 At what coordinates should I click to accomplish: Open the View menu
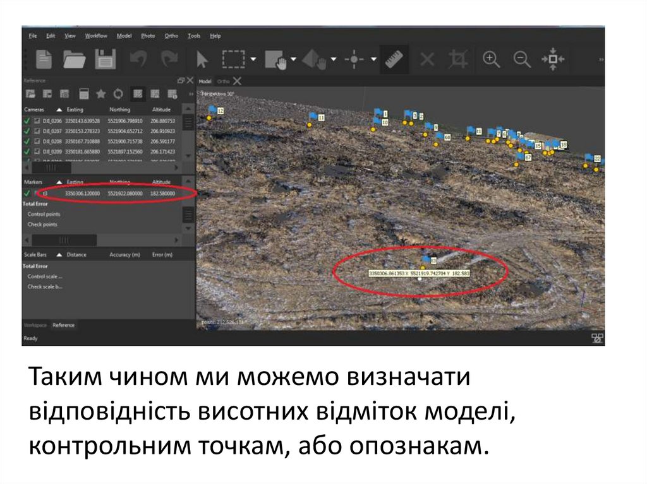tap(70, 36)
